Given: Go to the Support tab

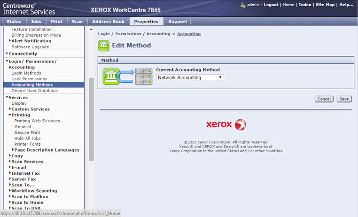Looking at the screenshot, I should point(178,22).
